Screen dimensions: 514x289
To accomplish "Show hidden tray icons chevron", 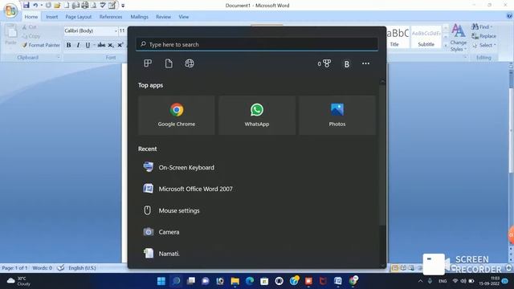I will [x=421, y=281].
